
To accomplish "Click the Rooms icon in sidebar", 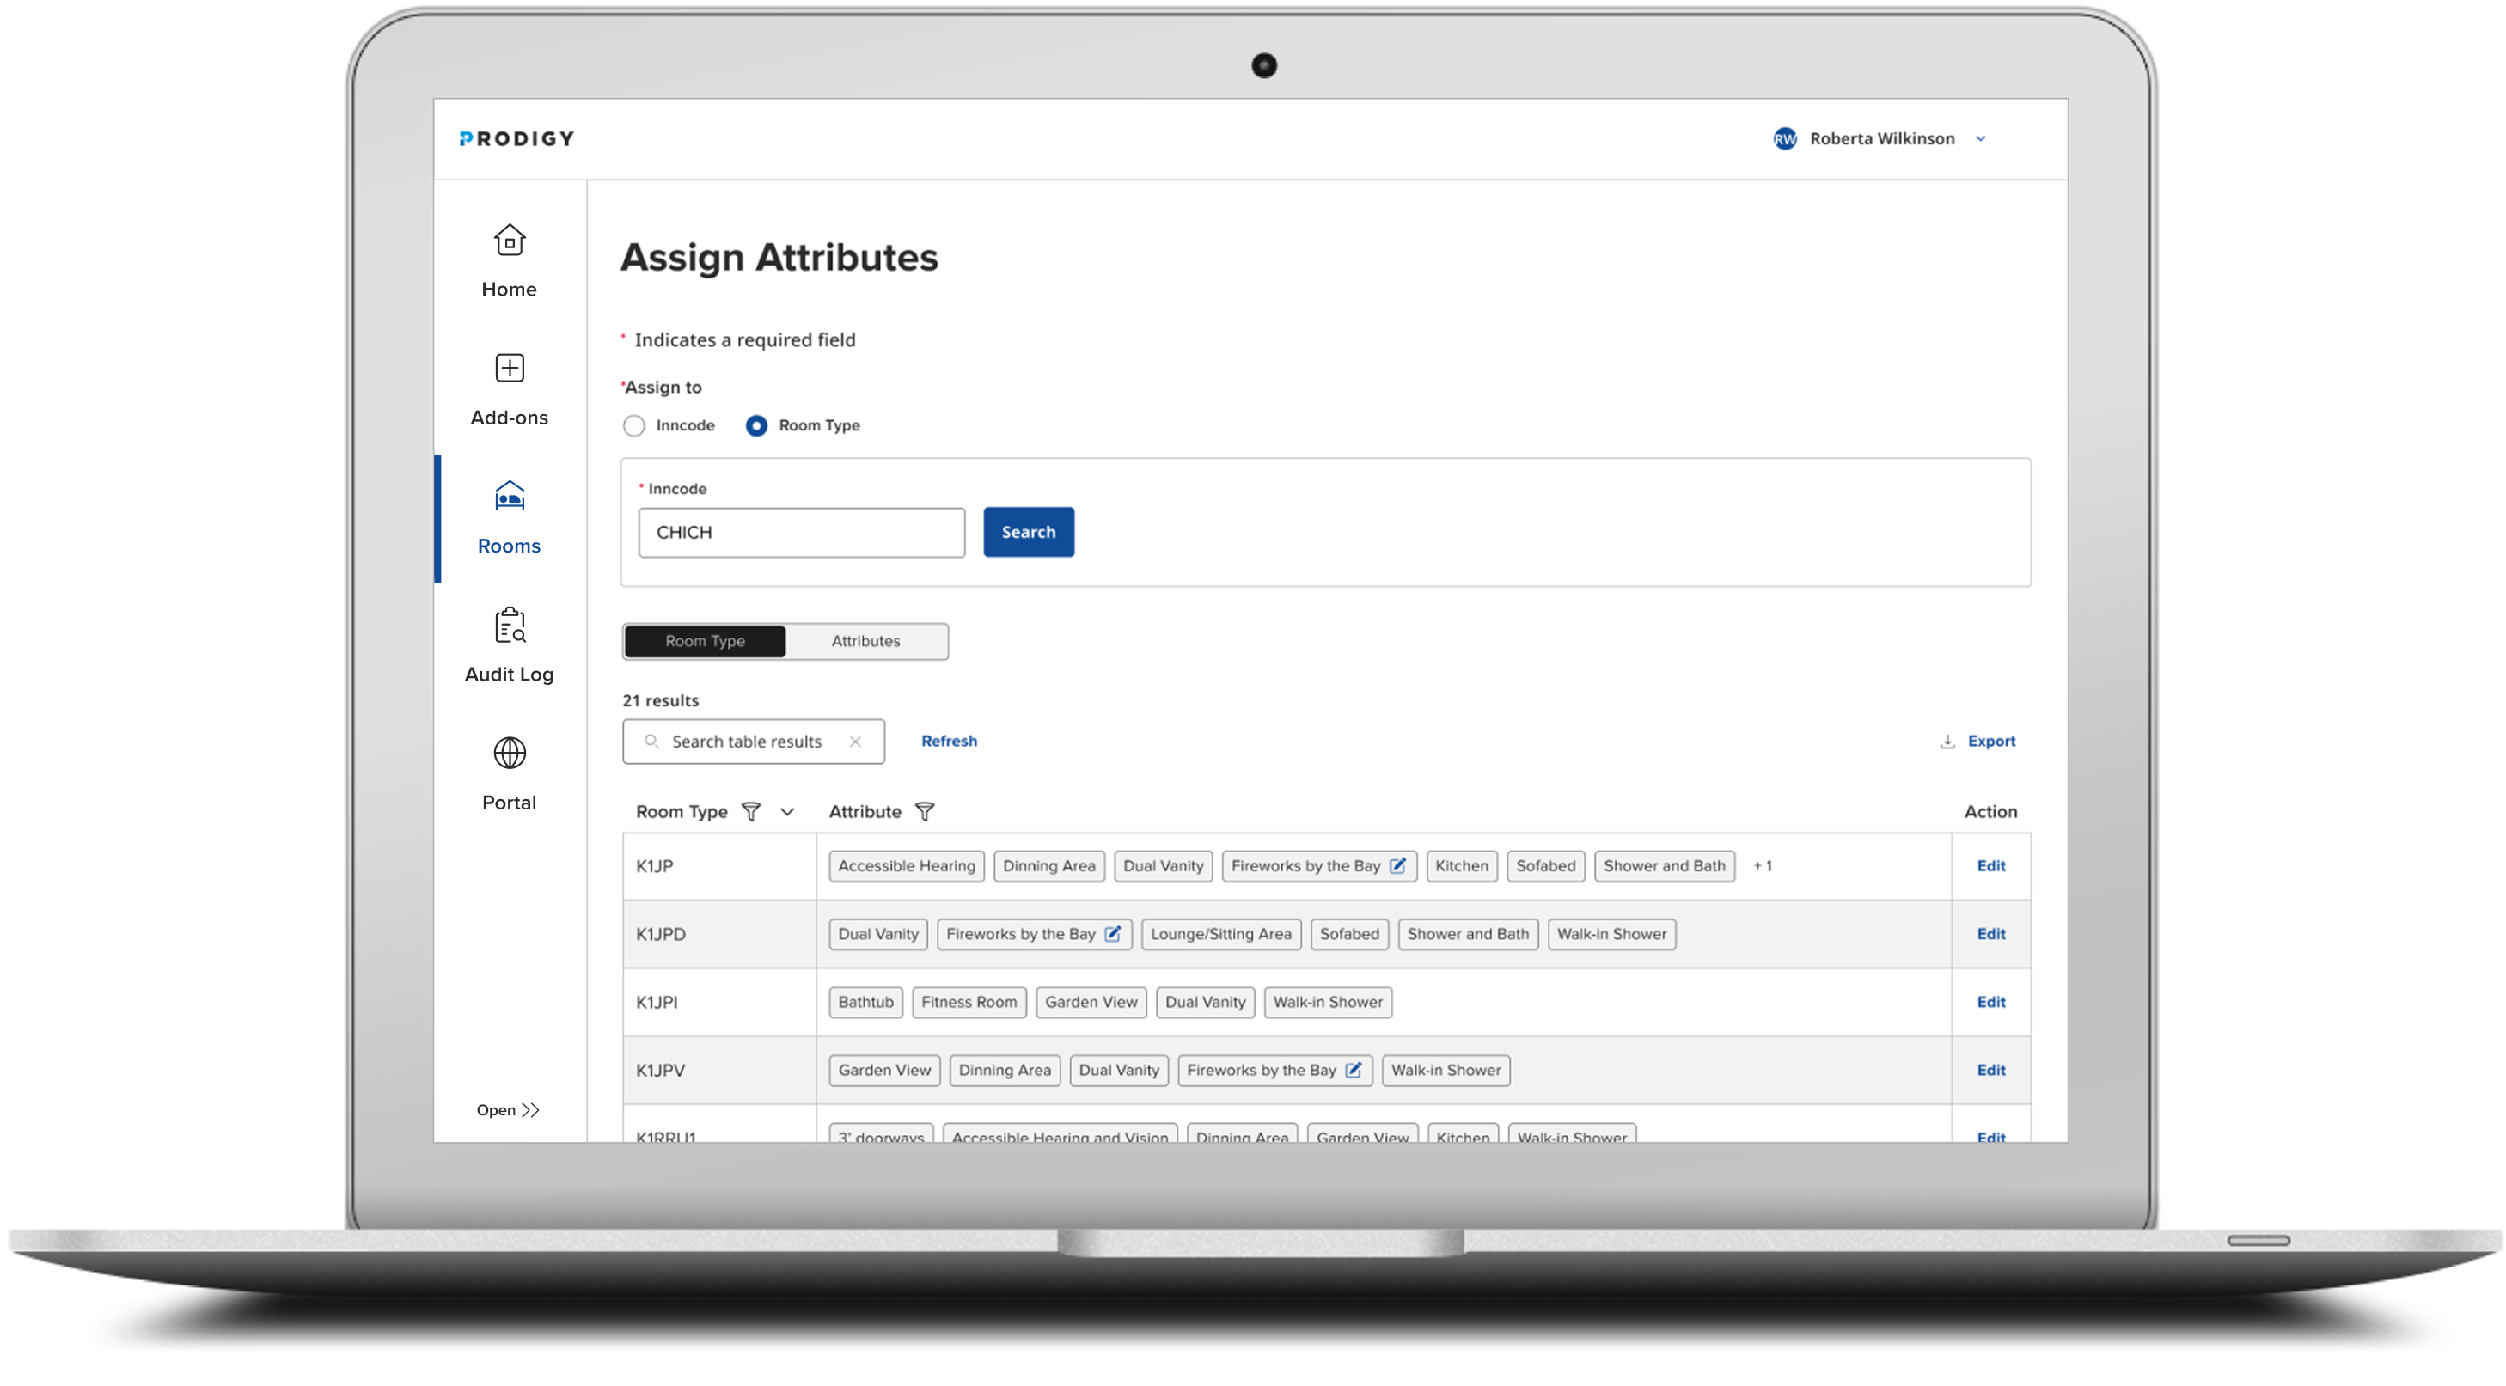I will 509,497.
